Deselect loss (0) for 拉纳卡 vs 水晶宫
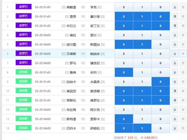Image resolution: width=187 pixels, height=140 pixels. [x=160, y=82]
